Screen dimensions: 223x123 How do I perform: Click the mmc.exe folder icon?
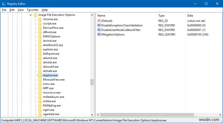(40, 84)
